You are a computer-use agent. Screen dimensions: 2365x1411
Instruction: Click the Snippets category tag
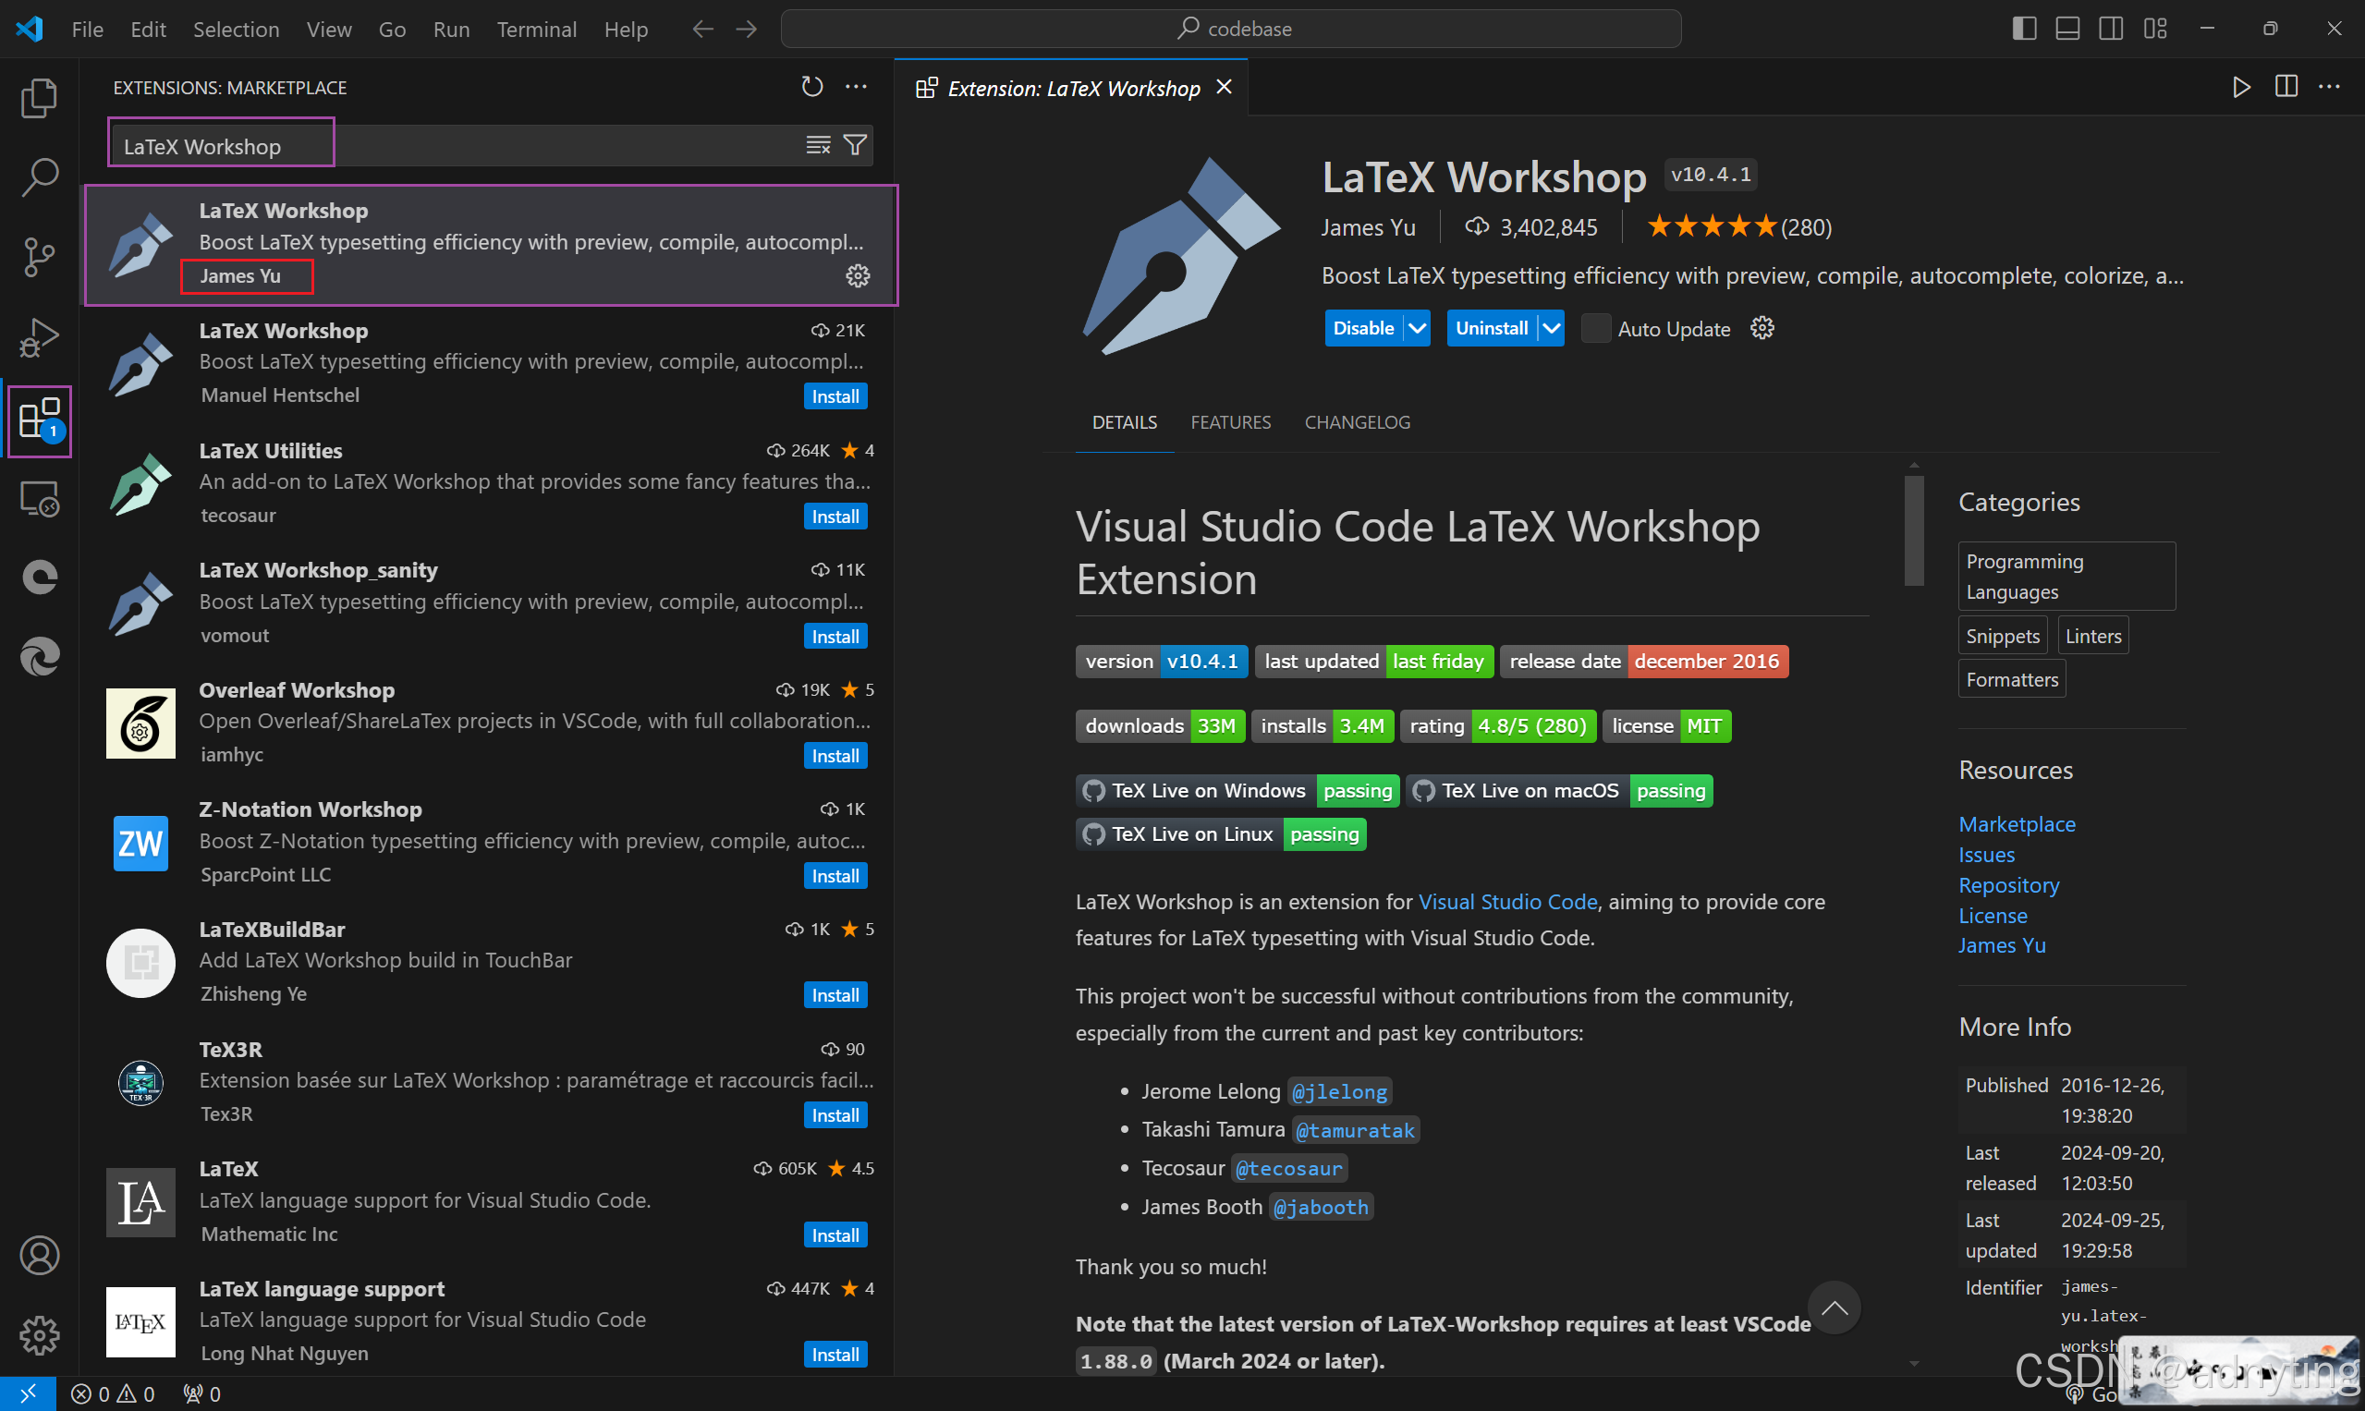[x=2002, y=636]
